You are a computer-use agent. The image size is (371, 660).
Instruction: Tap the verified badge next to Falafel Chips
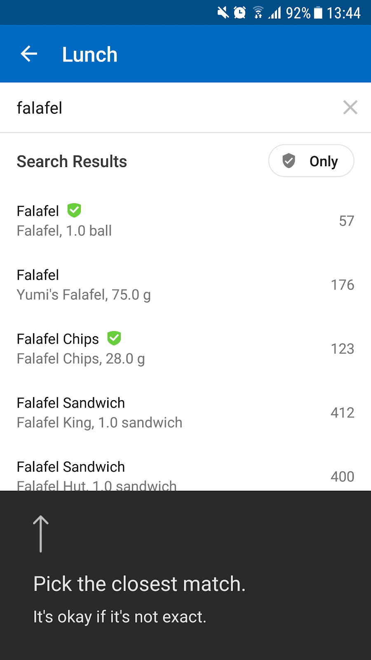pyautogui.click(x=114, y=338)
